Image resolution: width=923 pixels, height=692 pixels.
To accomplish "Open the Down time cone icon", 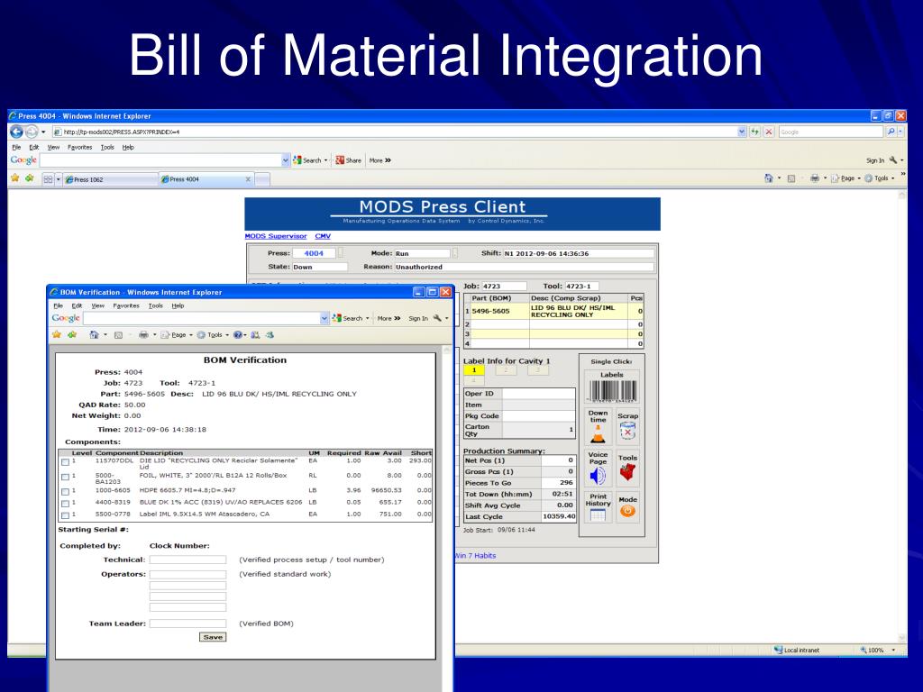I will (x=599, y=435).
